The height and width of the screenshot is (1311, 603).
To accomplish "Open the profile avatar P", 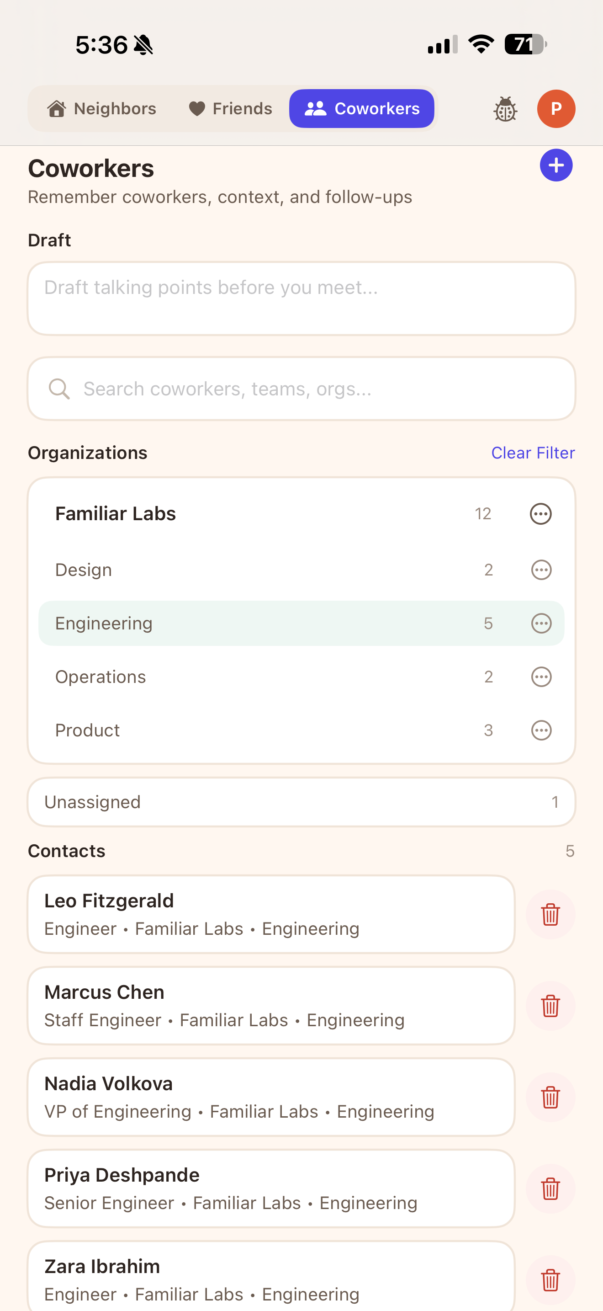I will click(556, 108).
